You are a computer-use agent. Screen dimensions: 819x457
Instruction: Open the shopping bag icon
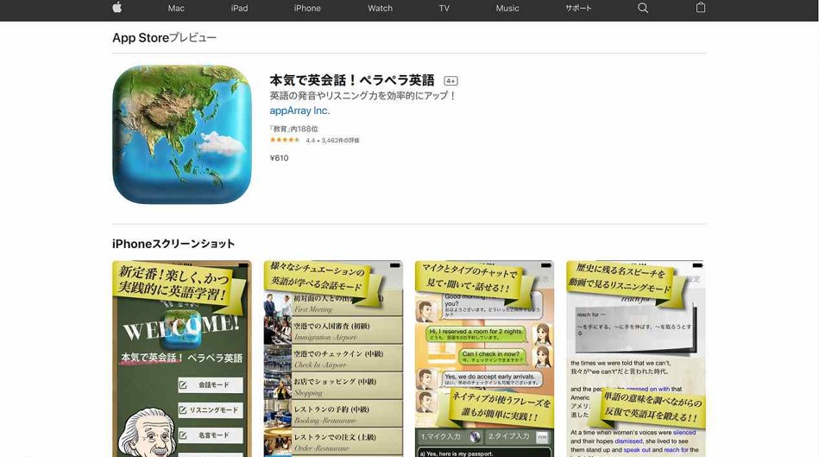point(701,8)
